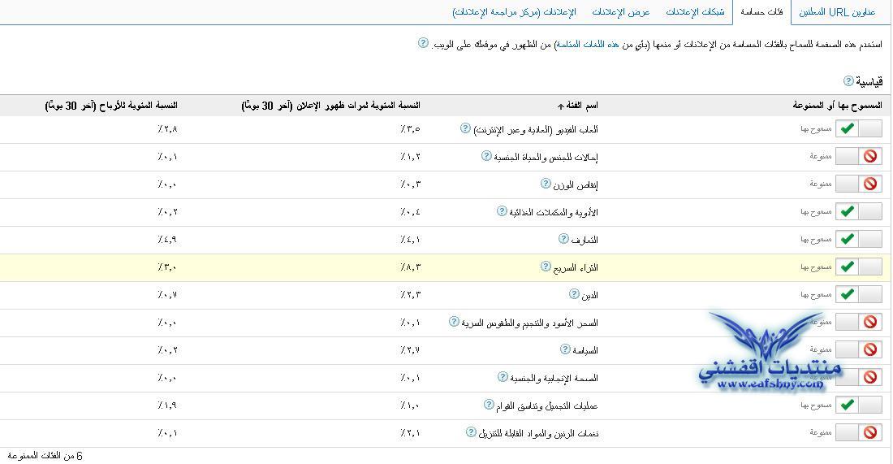Click help icon next to قياسية heading
The width and height of the screenshot is (893, 464).
[848, 81]
